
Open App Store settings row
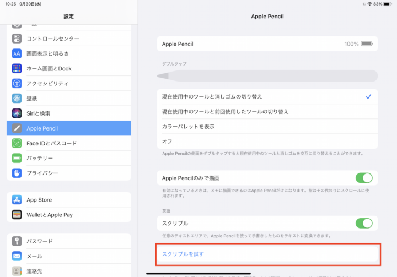click(x=69, y=200)
